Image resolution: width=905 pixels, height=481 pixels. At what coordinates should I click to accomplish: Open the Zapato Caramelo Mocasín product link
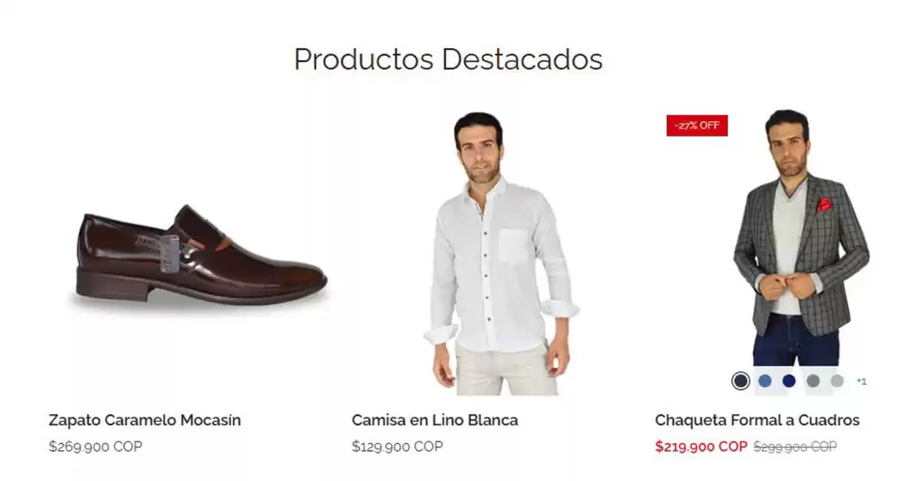[145, 420]
